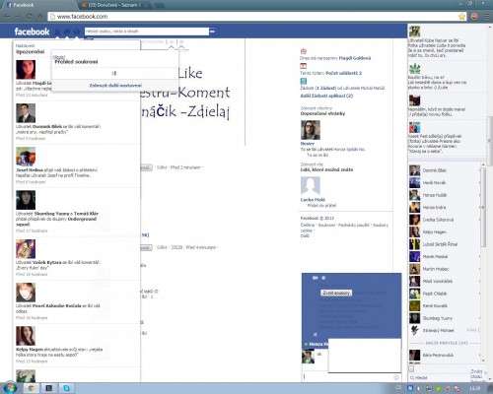
Task: Click the Zvolit soubory button
Action: 336,293
